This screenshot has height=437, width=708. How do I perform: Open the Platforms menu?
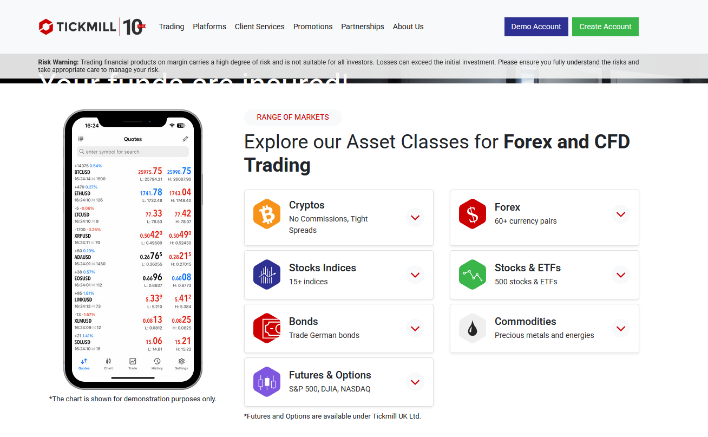coord(209,27)
